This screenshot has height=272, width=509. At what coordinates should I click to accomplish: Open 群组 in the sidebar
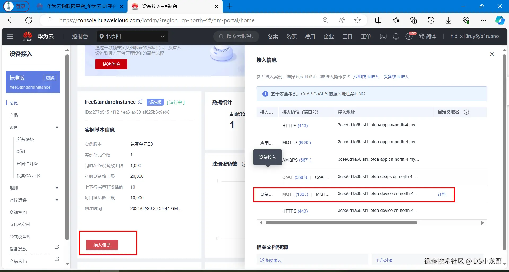coord(21,151)
